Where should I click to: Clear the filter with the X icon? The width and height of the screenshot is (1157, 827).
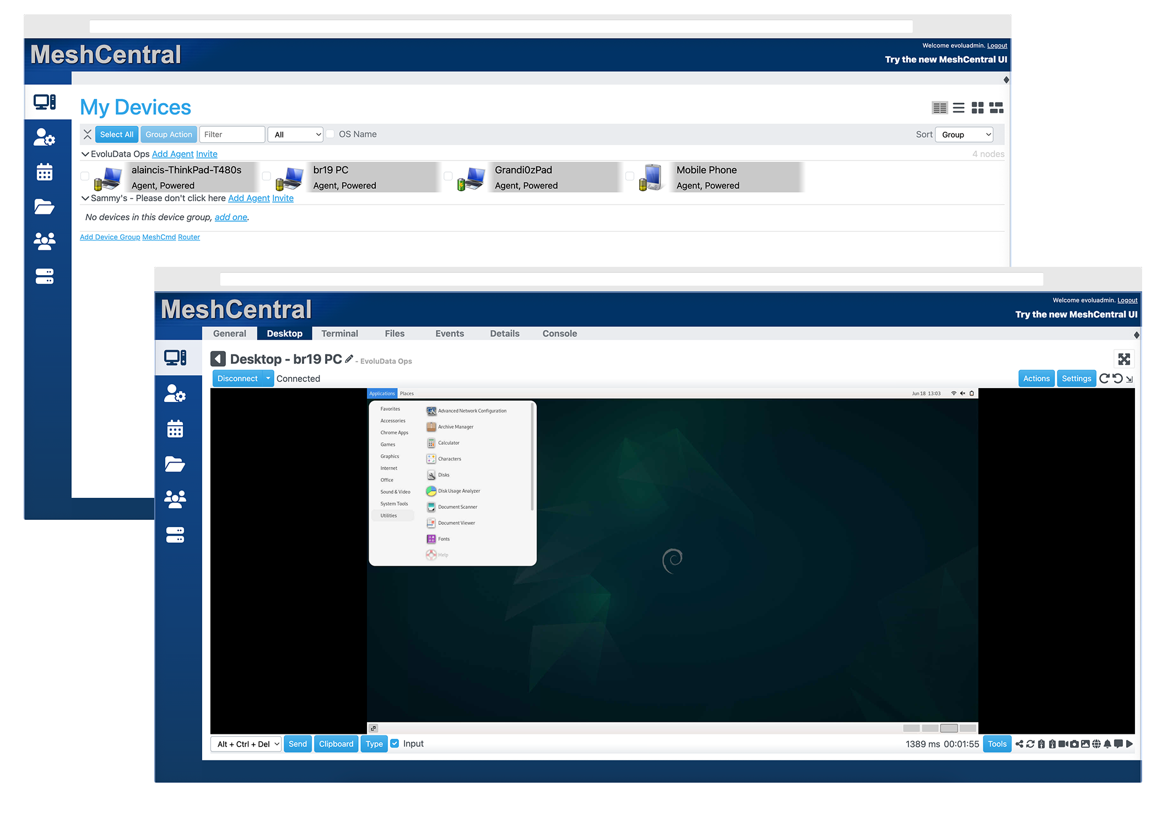pyautogui.click(x=87, y=135)
